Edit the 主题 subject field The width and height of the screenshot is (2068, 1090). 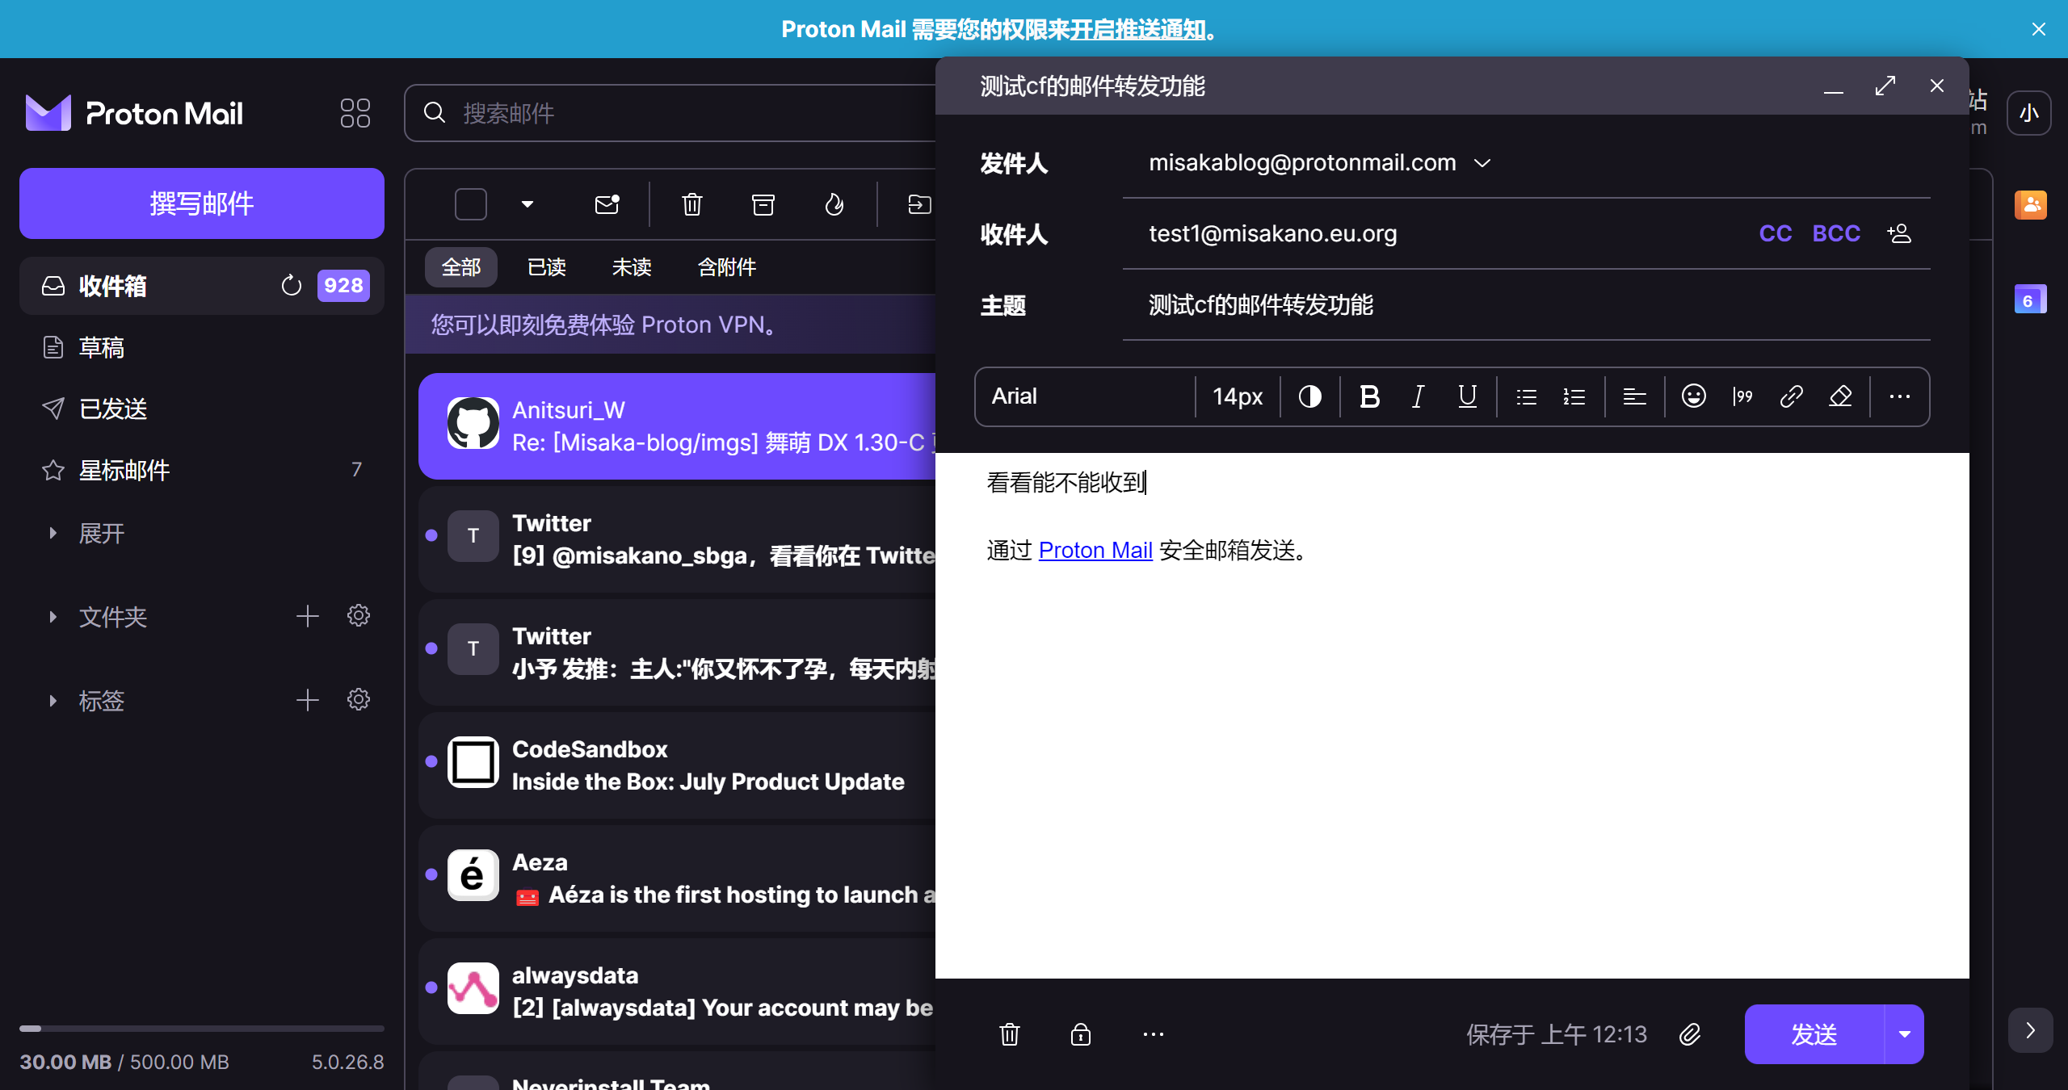[x=1527, y=305]
